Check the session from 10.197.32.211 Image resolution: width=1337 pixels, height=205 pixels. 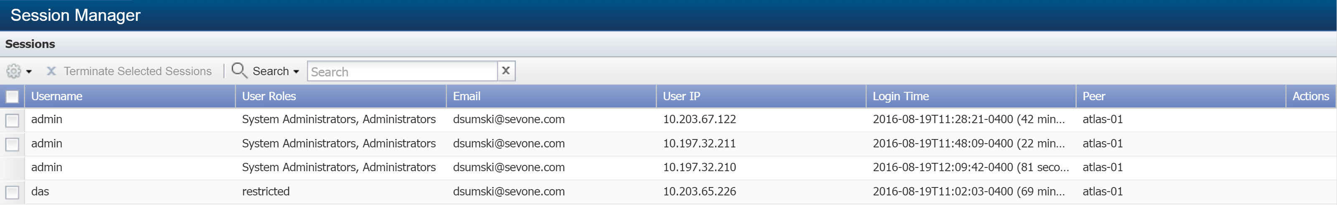pos(12,144)
